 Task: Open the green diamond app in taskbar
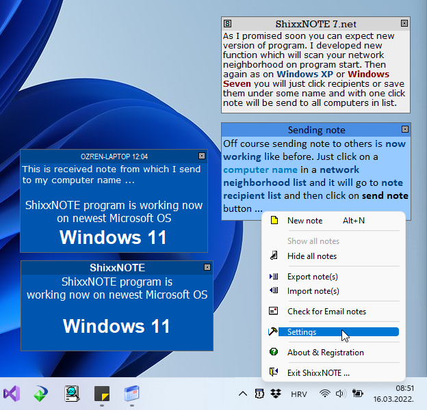click(x=41, y=394)
